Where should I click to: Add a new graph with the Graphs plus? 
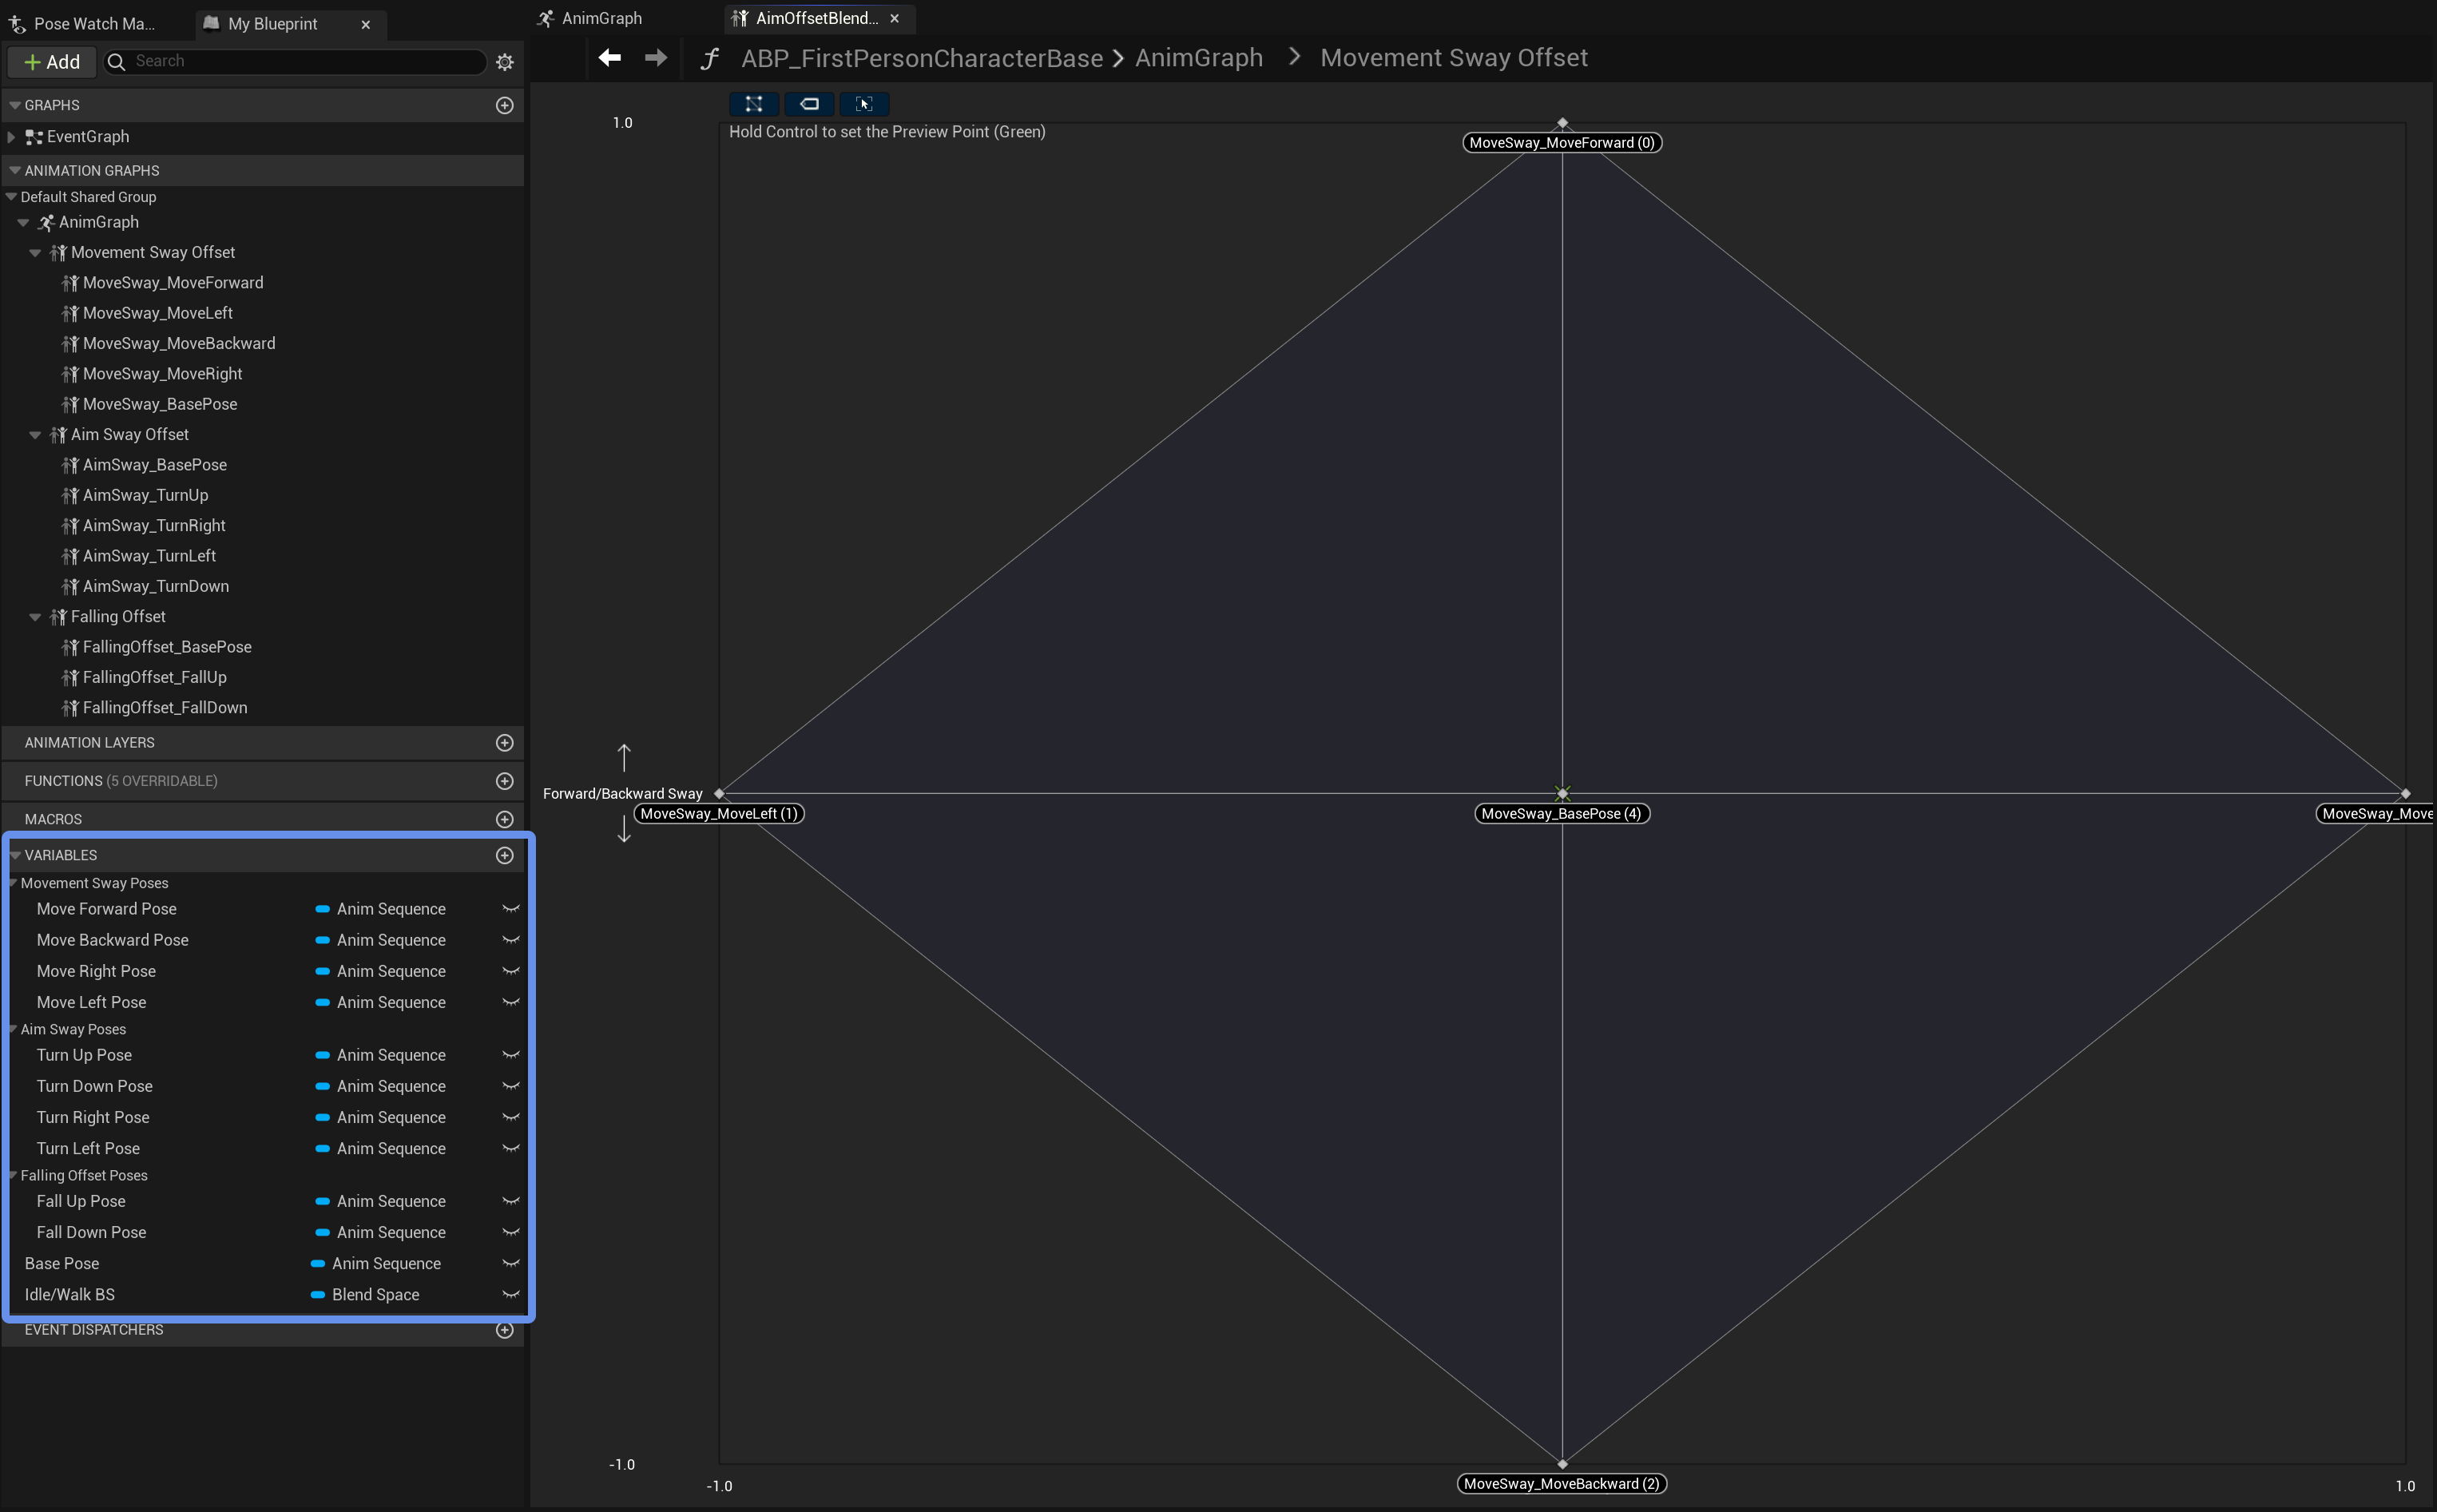pos(505,105)
